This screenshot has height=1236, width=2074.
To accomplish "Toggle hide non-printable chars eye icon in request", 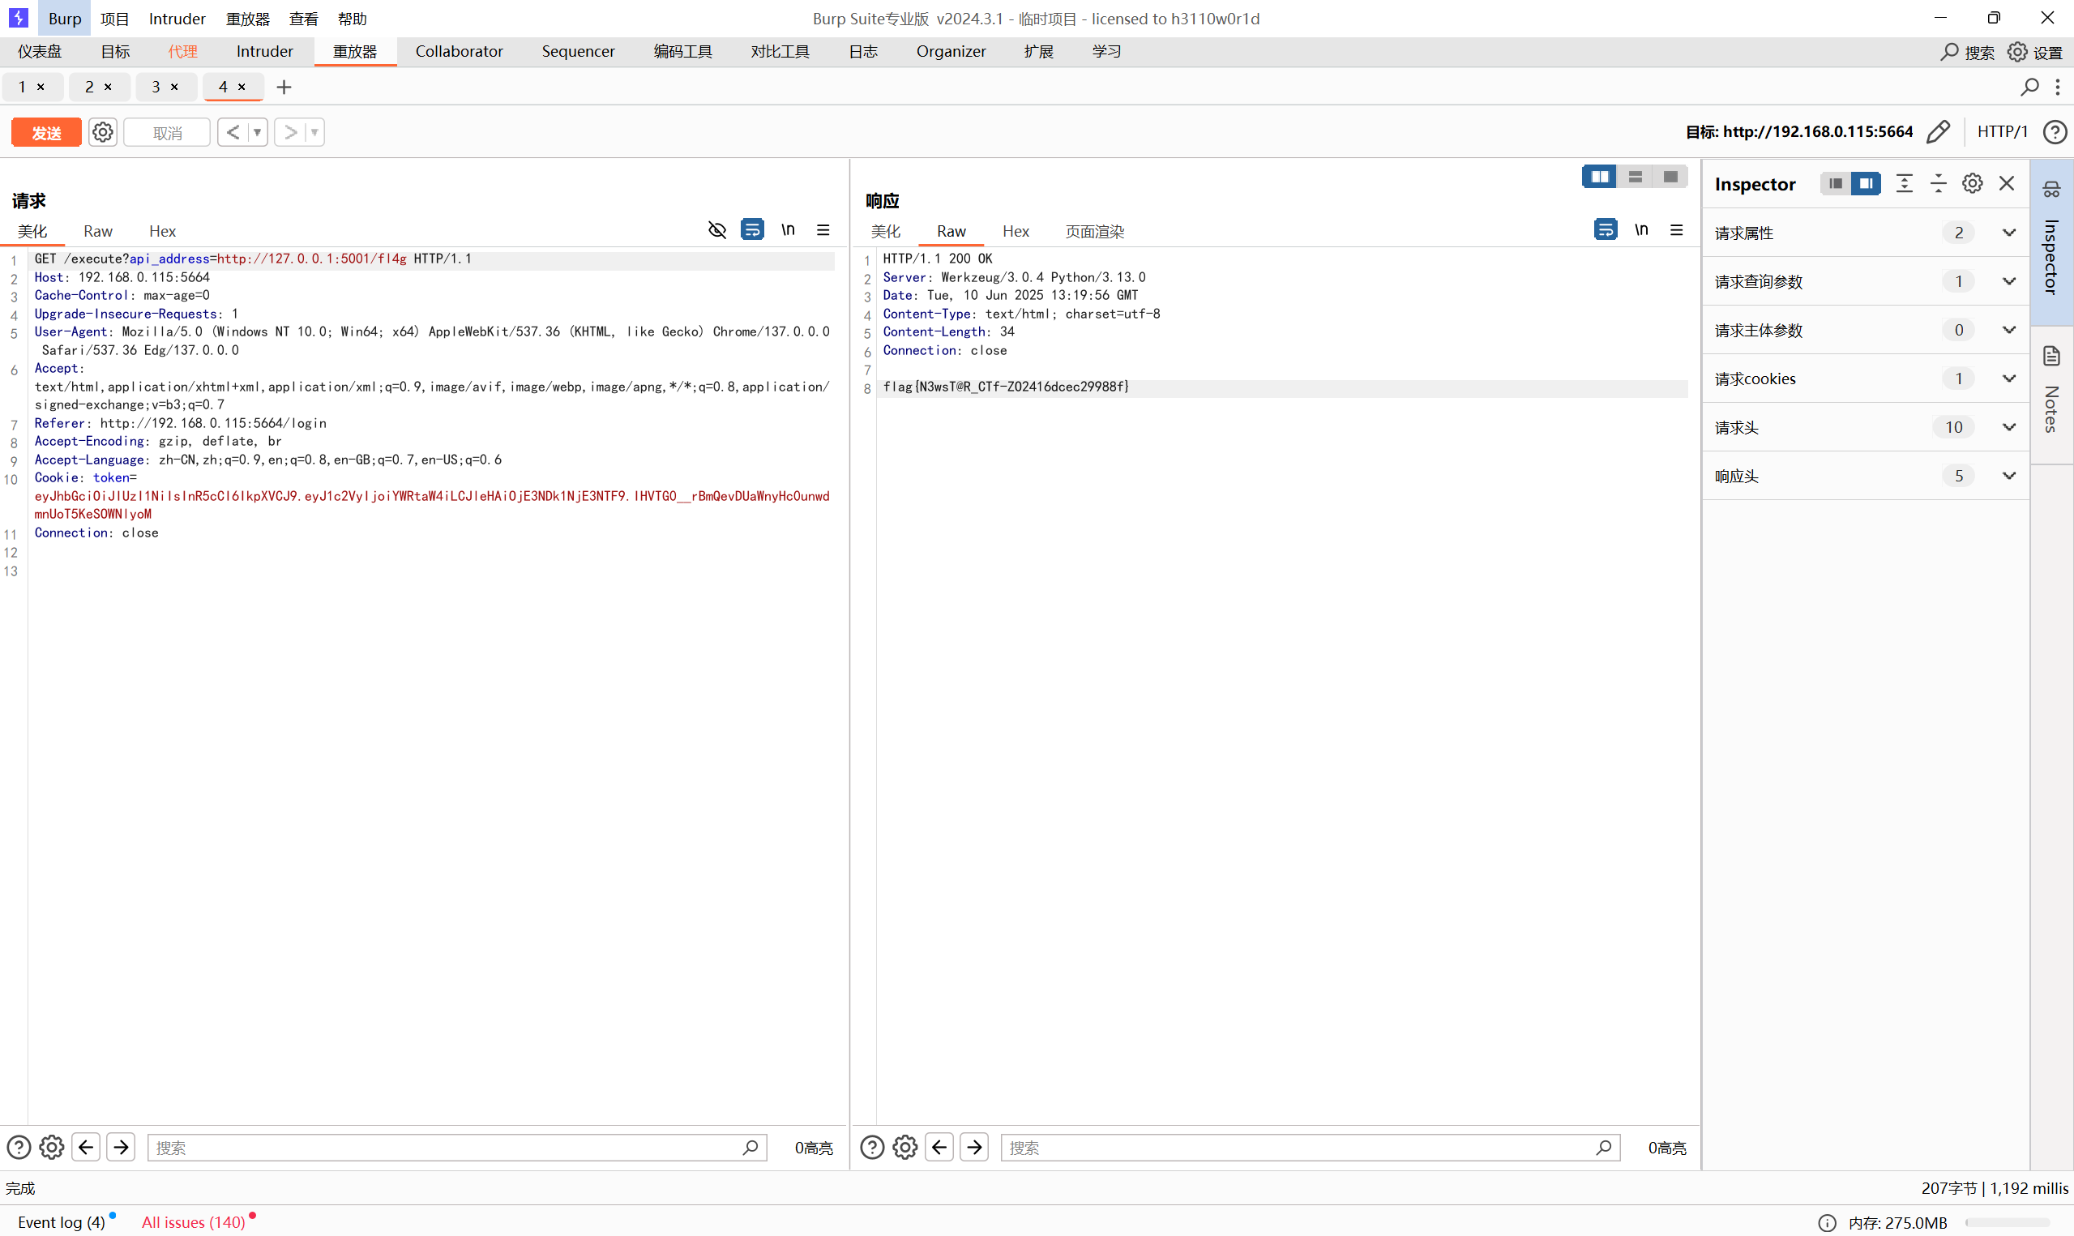I will click(717, 229).
